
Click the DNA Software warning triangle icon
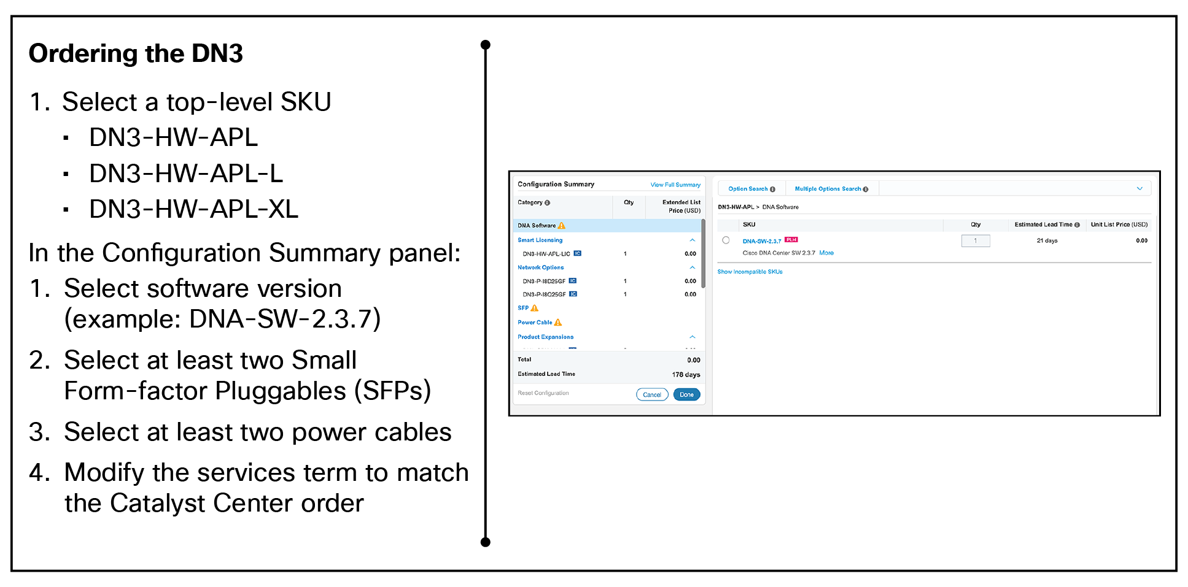coord(561,226)
